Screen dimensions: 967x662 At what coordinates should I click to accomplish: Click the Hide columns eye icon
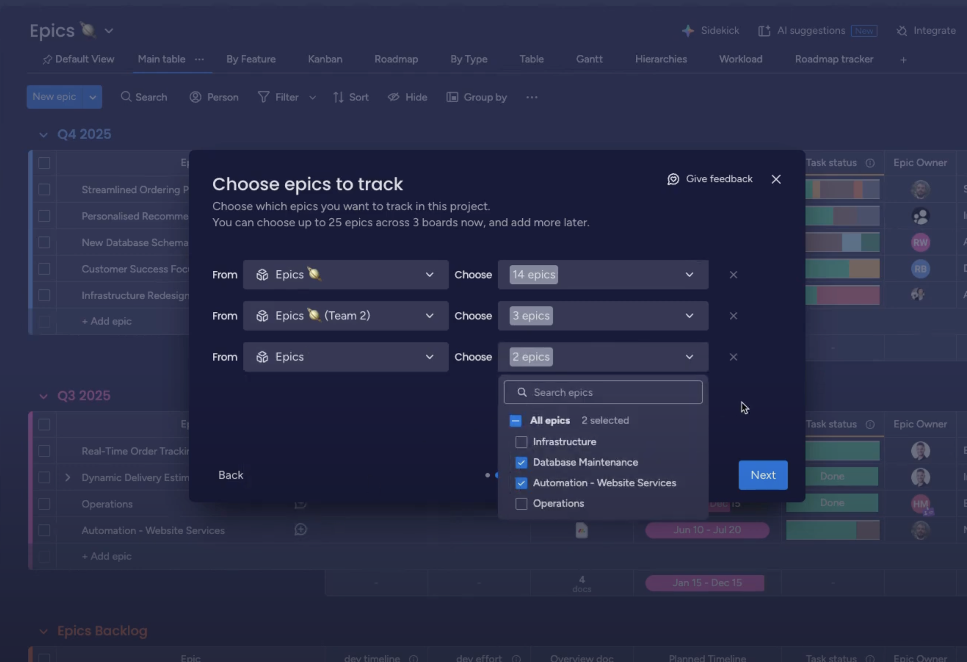tap(393, 97)
